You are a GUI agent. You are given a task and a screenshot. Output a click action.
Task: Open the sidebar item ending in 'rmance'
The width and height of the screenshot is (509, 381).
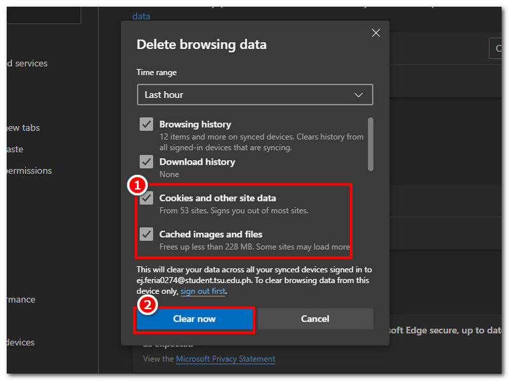(20, 300)
